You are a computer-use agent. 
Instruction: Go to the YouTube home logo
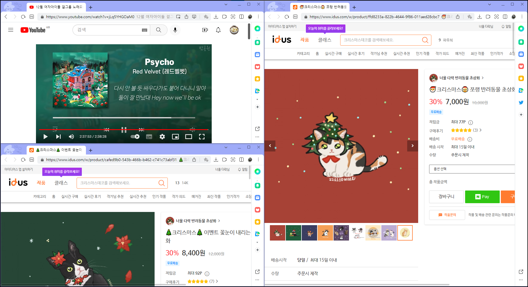pyautogui.click(x=33, y=30)
